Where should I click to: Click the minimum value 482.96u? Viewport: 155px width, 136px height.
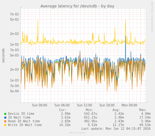[x=90, y=121]
